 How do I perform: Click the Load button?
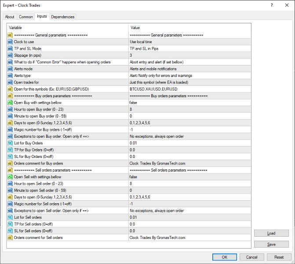[x=271, y=233]
